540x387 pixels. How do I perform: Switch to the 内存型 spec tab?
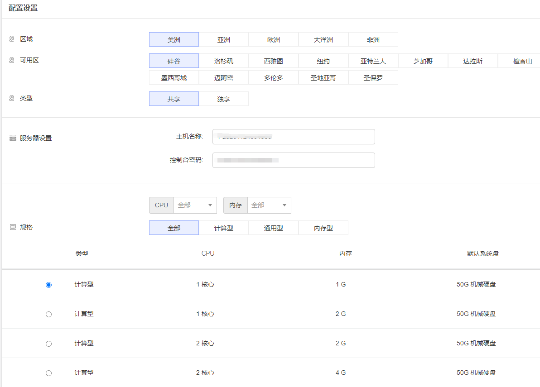pyautogui.click(x=323, y=228)
